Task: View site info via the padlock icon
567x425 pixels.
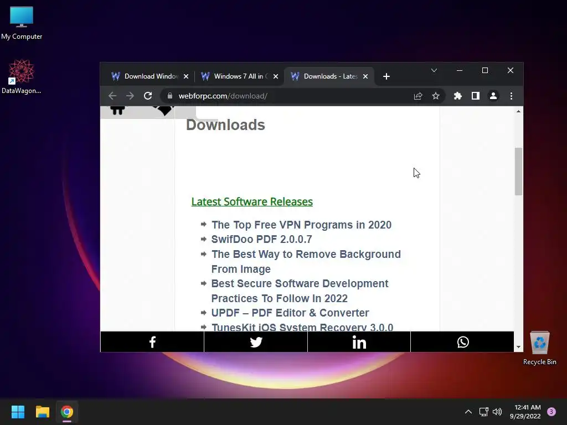Action: pos(170,96)
